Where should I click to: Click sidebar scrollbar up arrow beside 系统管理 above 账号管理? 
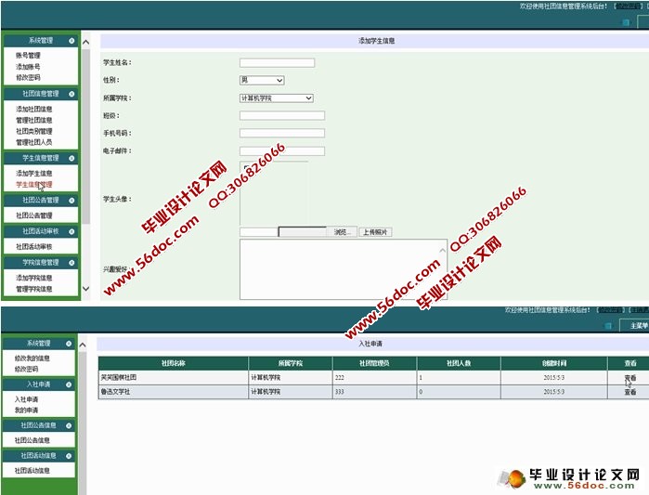click(86, 42)
